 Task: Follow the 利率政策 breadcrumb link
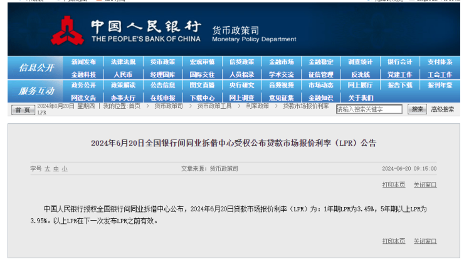click(258, 106)
